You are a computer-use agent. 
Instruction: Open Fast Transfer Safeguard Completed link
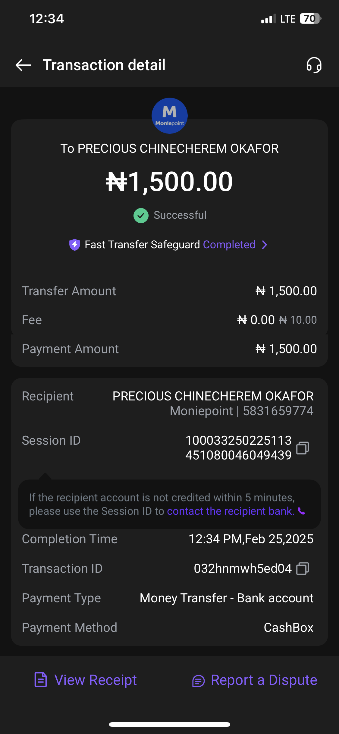229,245
